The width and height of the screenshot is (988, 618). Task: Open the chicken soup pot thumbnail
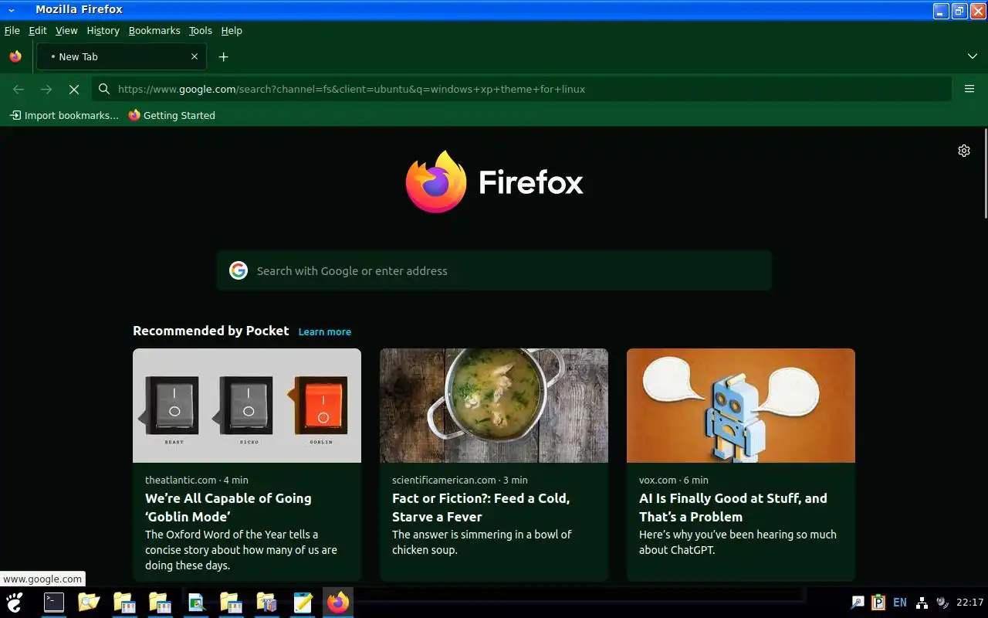coord(494,406)
